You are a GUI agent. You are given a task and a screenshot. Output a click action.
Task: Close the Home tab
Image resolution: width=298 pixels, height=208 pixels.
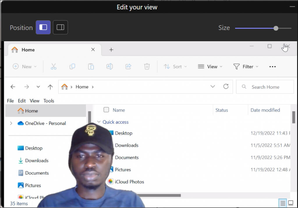93,50
